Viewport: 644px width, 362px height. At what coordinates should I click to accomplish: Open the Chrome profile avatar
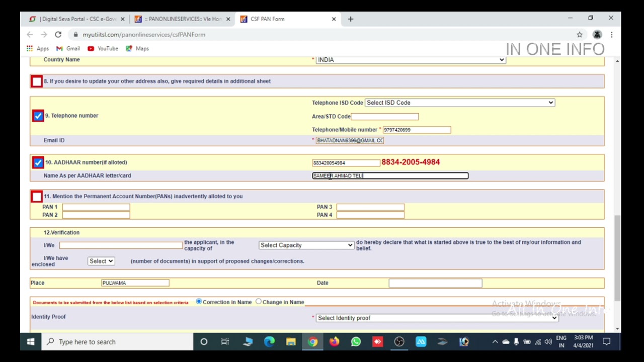pyautogui.click(x=597, y=35)
